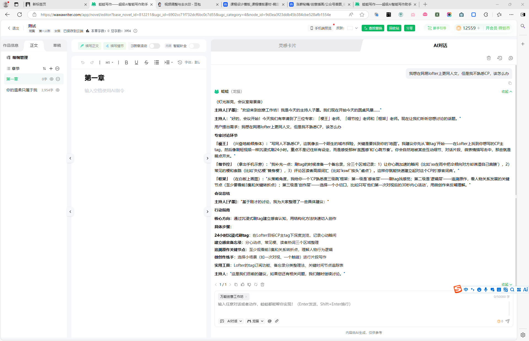The width and height of the screenshot is (529, 341).
Task: Click the link attachment icon in chat input
Action: pyautogui.click(x=277, y=321)
